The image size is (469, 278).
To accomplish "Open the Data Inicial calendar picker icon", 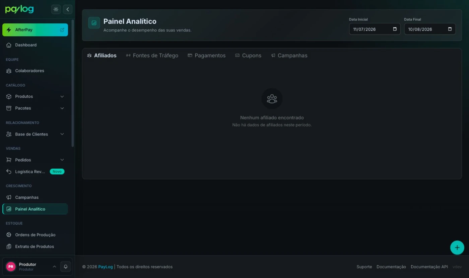I will [395, 29].
